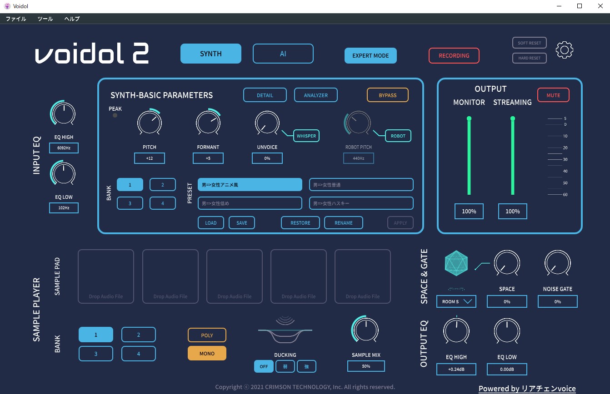This screenshot has height=394, width=610.
Task: Mute the output
Action: pyautogui.click(x=553, y=95)
